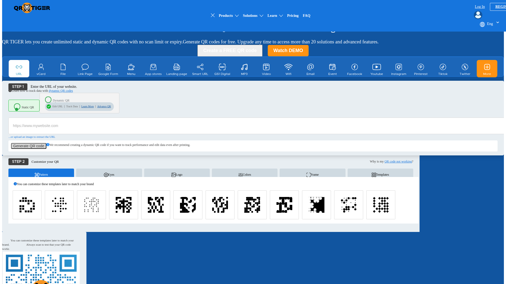Select the first square-block QR pattern
This screenshot has height=284, width=506.
(x=27, y=205)
